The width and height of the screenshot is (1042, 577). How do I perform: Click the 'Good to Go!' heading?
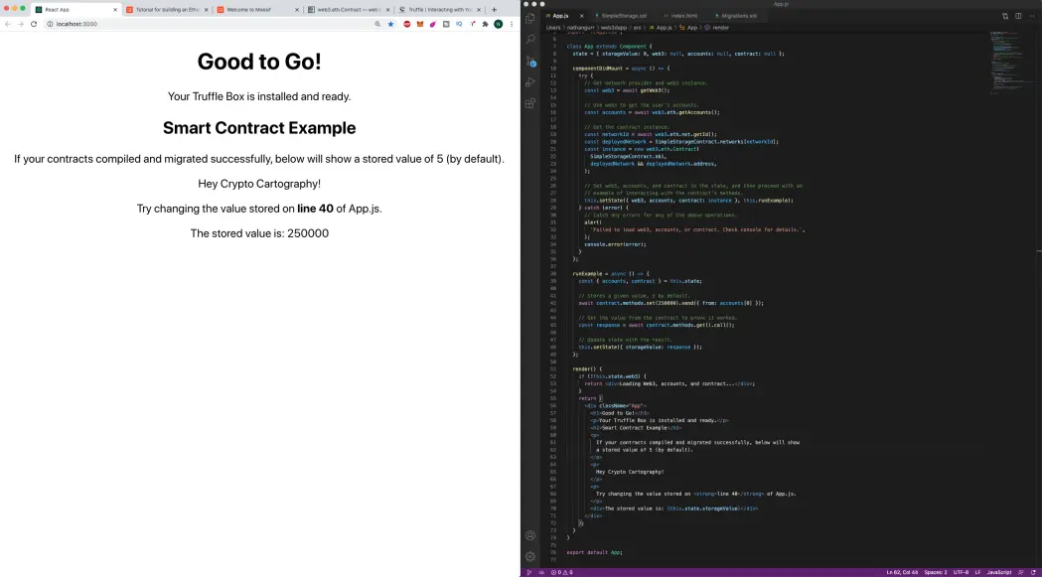(x=259, y=62)
